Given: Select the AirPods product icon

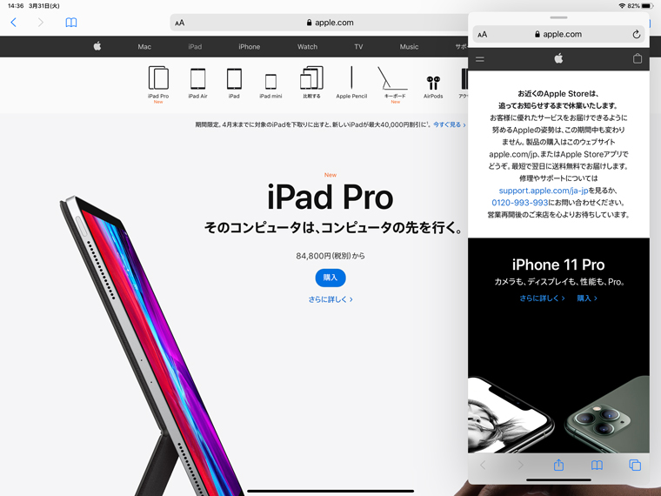Looking at the screenshot, I should (x=433, y=87).
